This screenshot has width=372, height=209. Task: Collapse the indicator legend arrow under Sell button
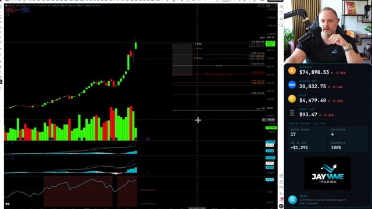(x=8, y=15)
